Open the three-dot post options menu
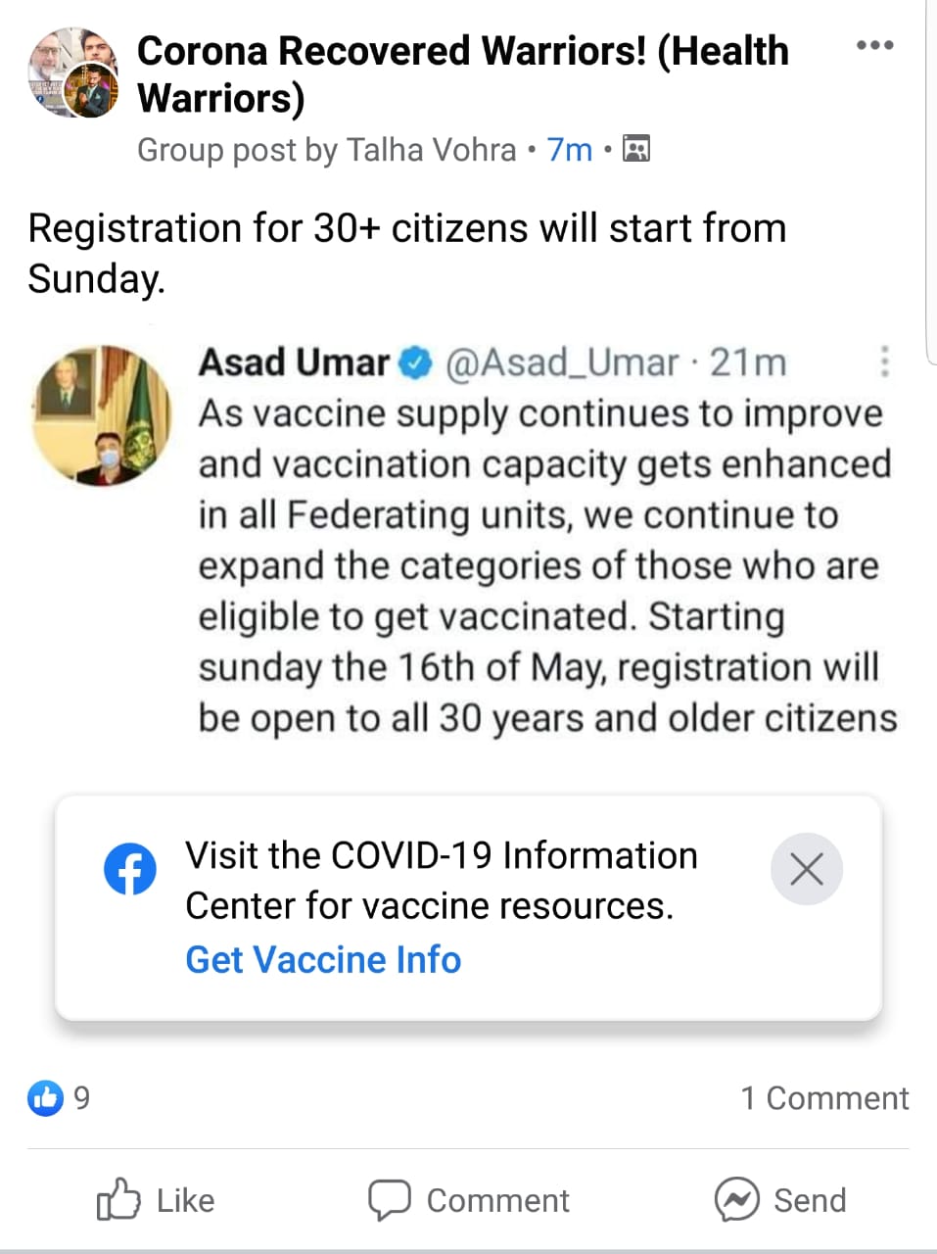937x1254 pixels. 874,45
